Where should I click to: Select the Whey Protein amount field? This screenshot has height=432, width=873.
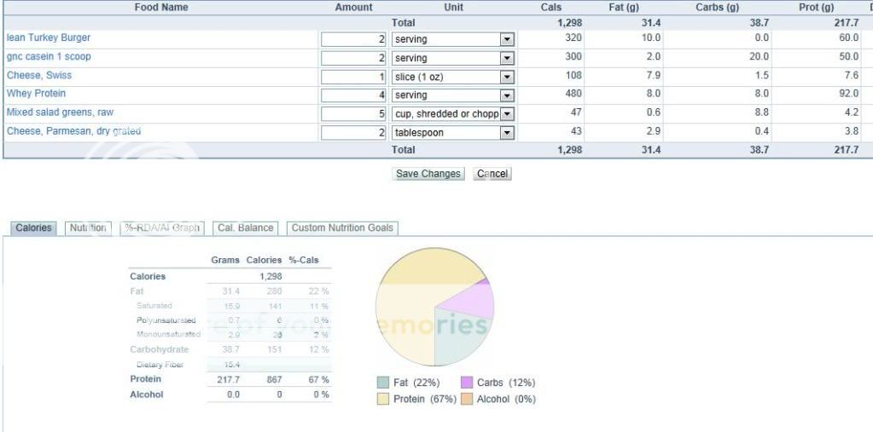(353, 95)
